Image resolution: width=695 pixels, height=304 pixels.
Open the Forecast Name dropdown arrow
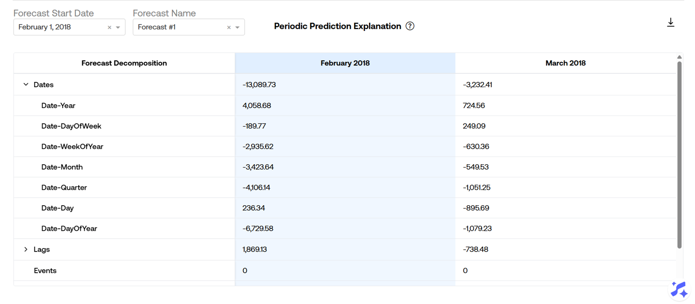[237, 27]
